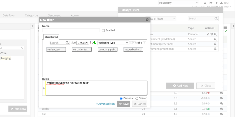Delete the Personal filter with trash icon
The width and height of the screenshot is (235, 117).
point(211,34)
